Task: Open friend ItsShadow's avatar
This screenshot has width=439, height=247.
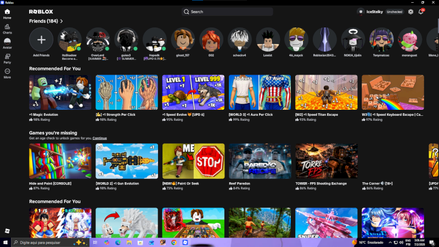Action: [x=70, y=40]
